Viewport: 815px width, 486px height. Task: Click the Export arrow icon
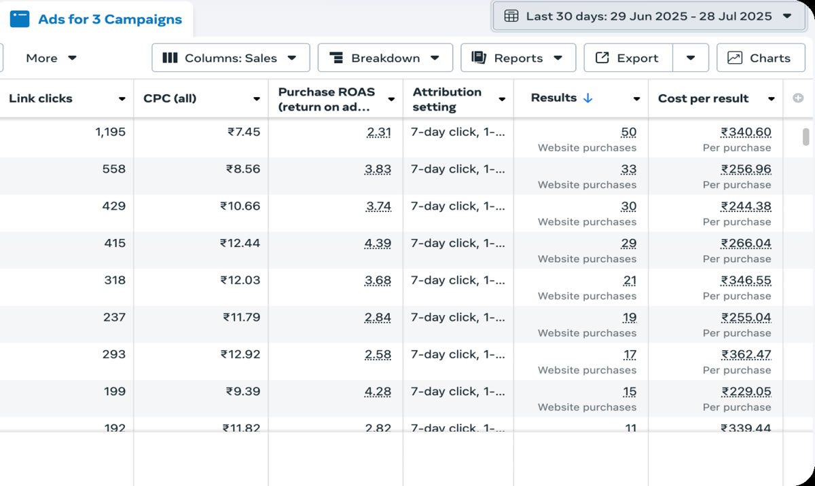coord(602,58)
